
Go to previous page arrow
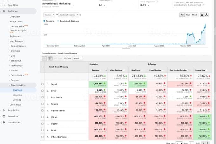[x=204, y=143]
